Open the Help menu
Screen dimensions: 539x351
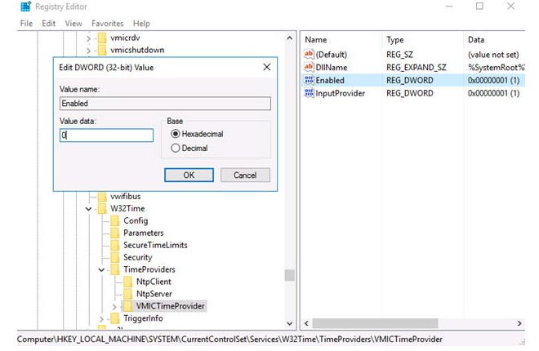point(141,24)
